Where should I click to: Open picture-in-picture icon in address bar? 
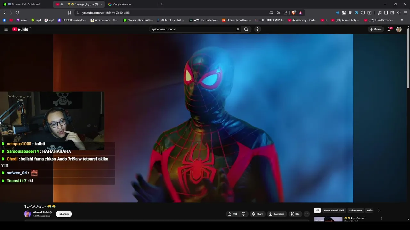tap(271, 13)
